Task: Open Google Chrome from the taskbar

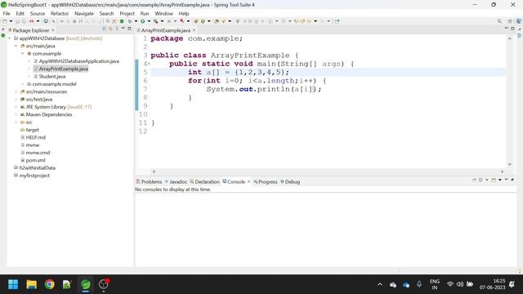Action: (49, 284)
